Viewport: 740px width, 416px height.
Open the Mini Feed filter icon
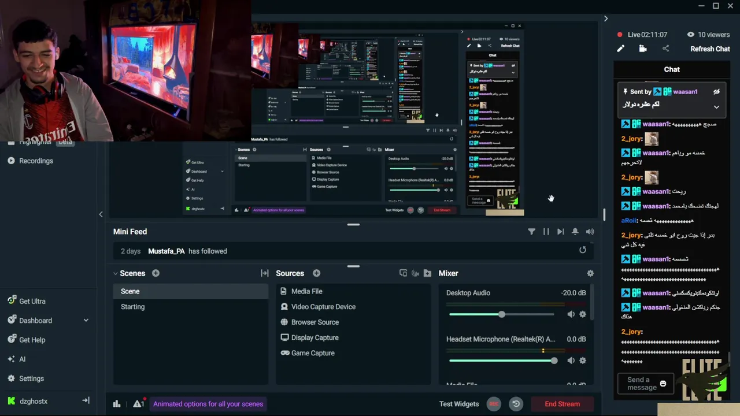[x=531, y=232]
